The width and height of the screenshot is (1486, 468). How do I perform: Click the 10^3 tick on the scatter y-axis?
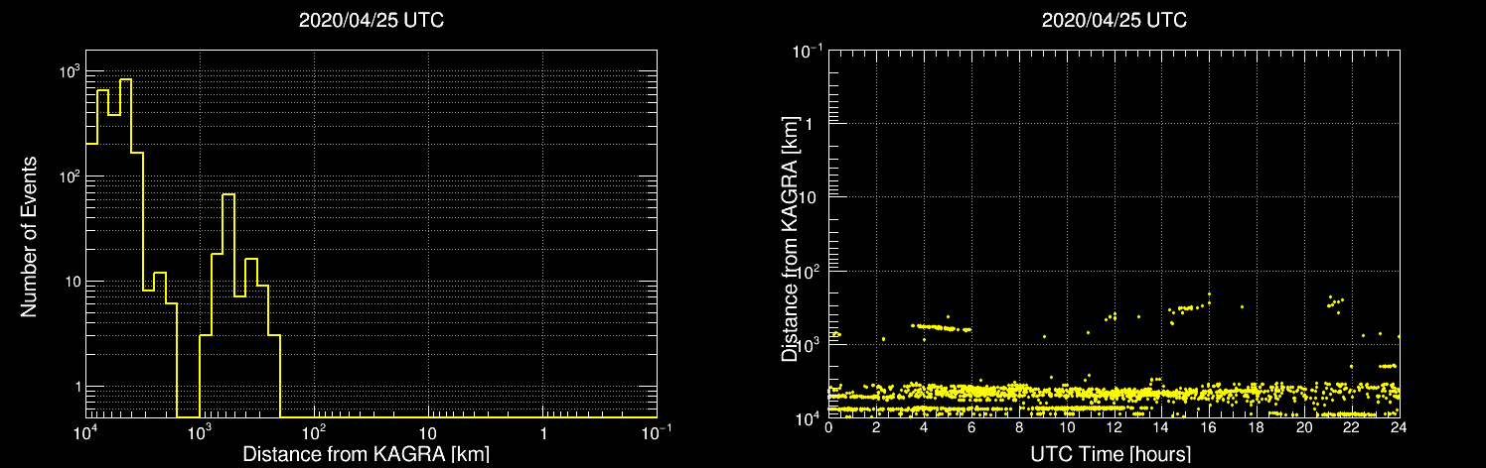(x=811, y=344)
